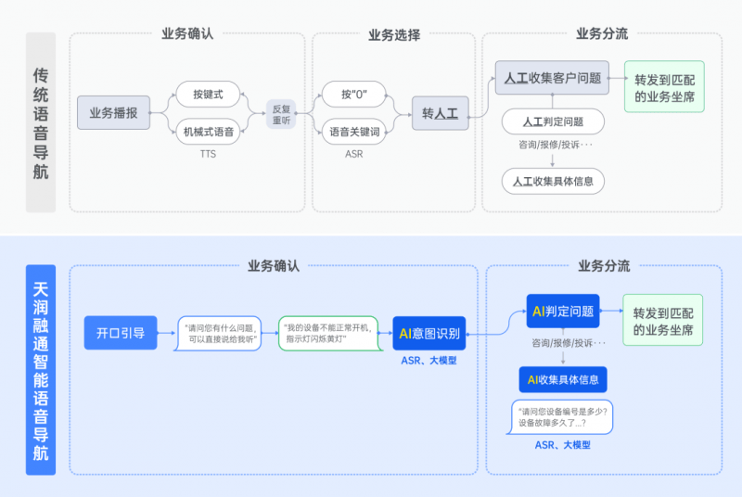
Task: Select the 人工收集客户问题 box
Action: point(552,78)
